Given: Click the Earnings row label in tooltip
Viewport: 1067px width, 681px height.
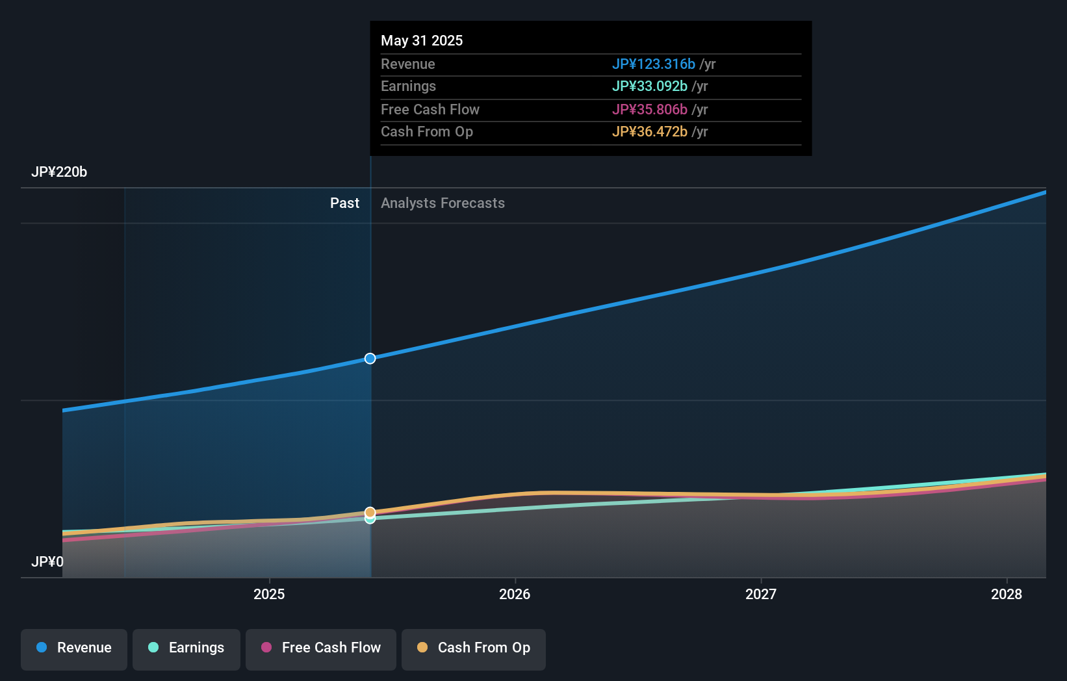Looking at the screenshot, I should 408,86.
